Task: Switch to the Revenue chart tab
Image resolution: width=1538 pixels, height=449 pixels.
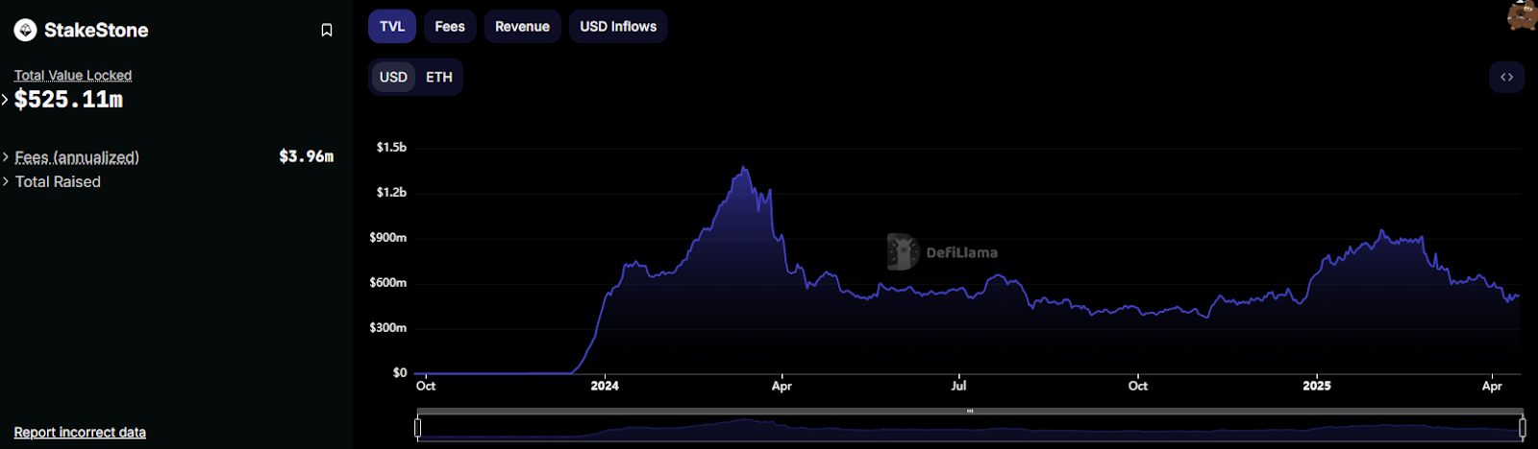Action: (522, 27)
